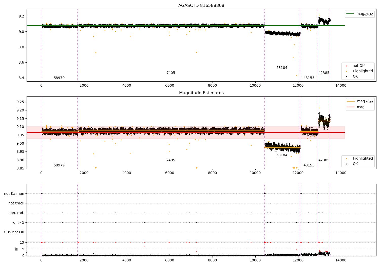Click the orange outlier point at 8.43 magnitude
The image size is (380, 266).
pyautogui.click(x=297, y=75)
